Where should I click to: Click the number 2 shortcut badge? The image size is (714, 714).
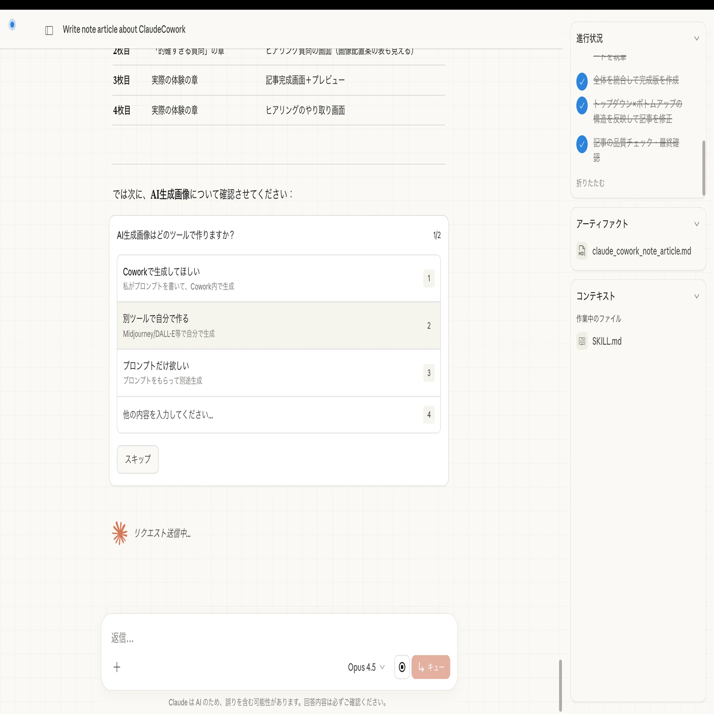tap(429, 326)
